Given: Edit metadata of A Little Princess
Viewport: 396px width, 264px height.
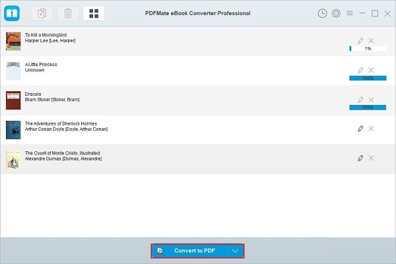Looking at the screenshot, I should [x=360, y=70].
